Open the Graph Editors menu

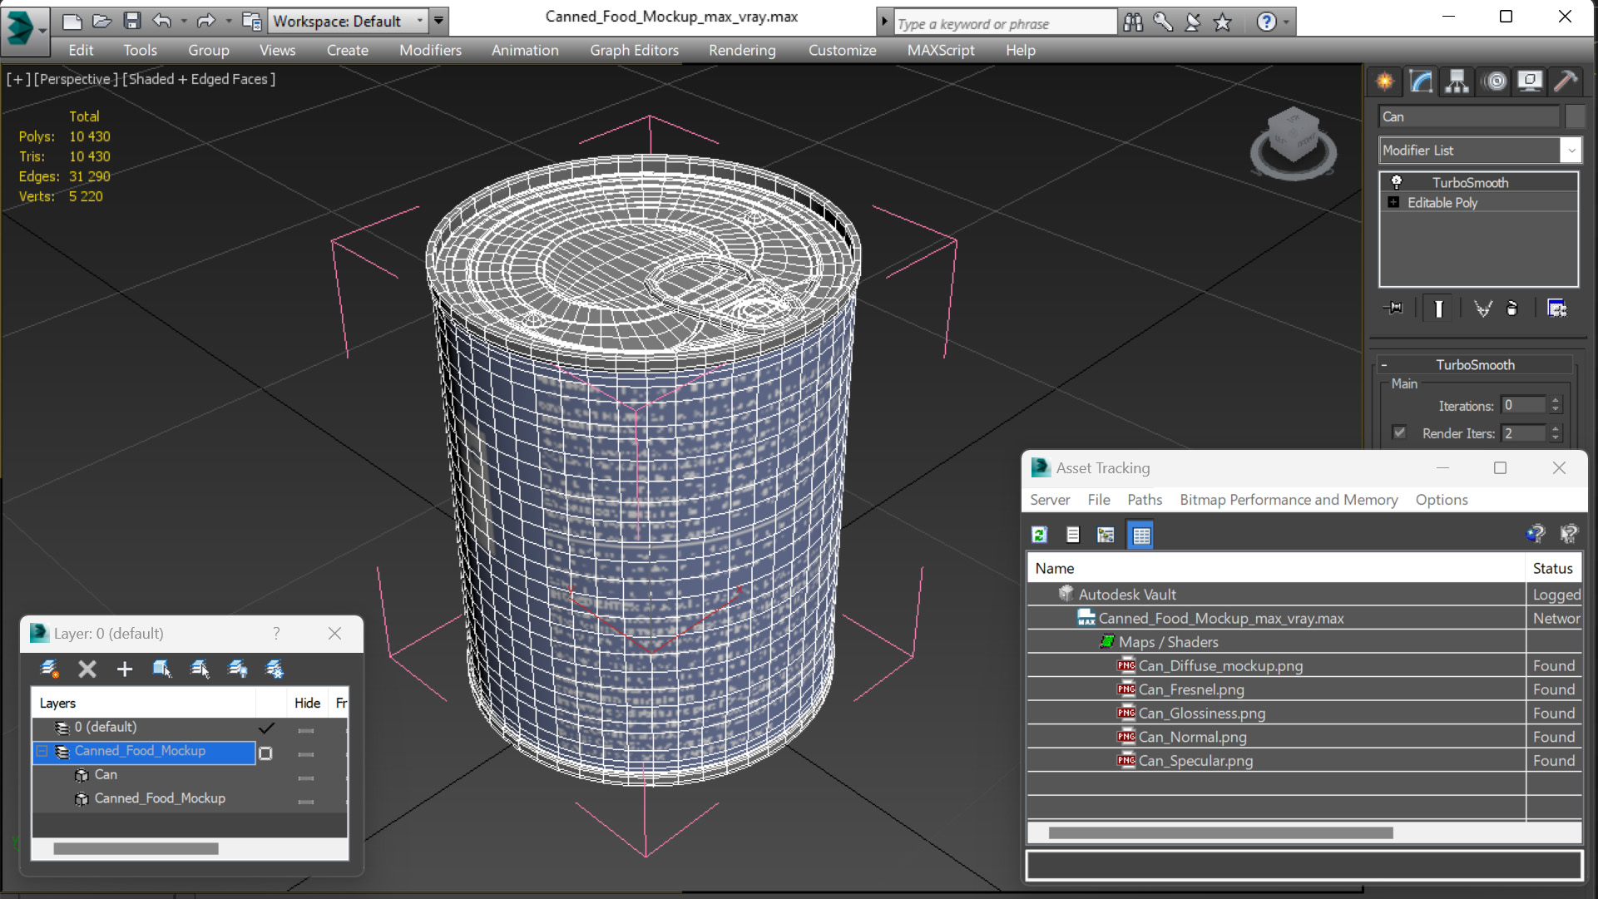(x=634, y=50)
